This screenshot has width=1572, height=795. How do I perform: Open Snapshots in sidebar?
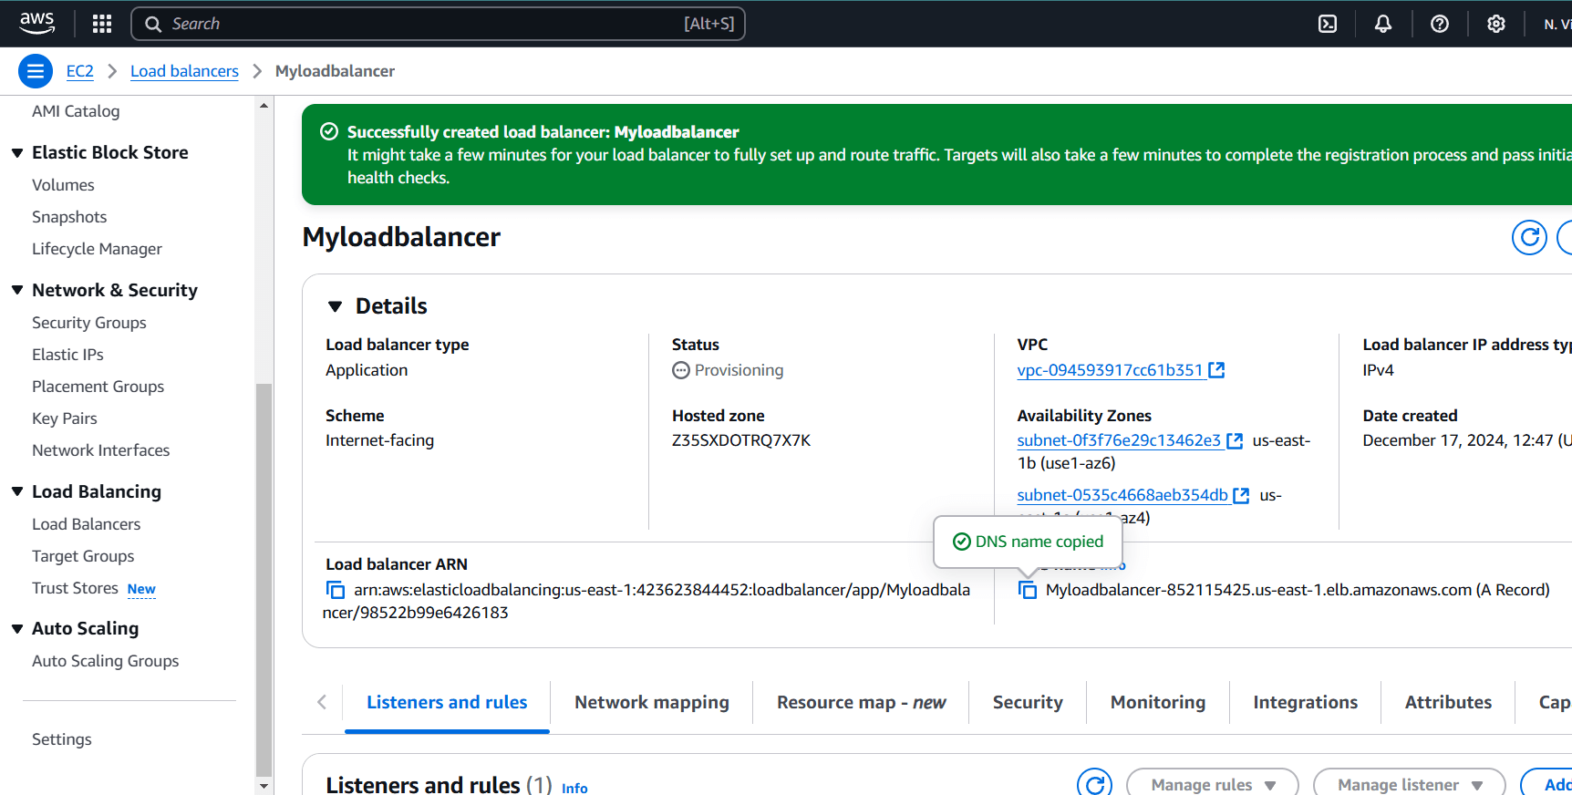coord(69,217)
